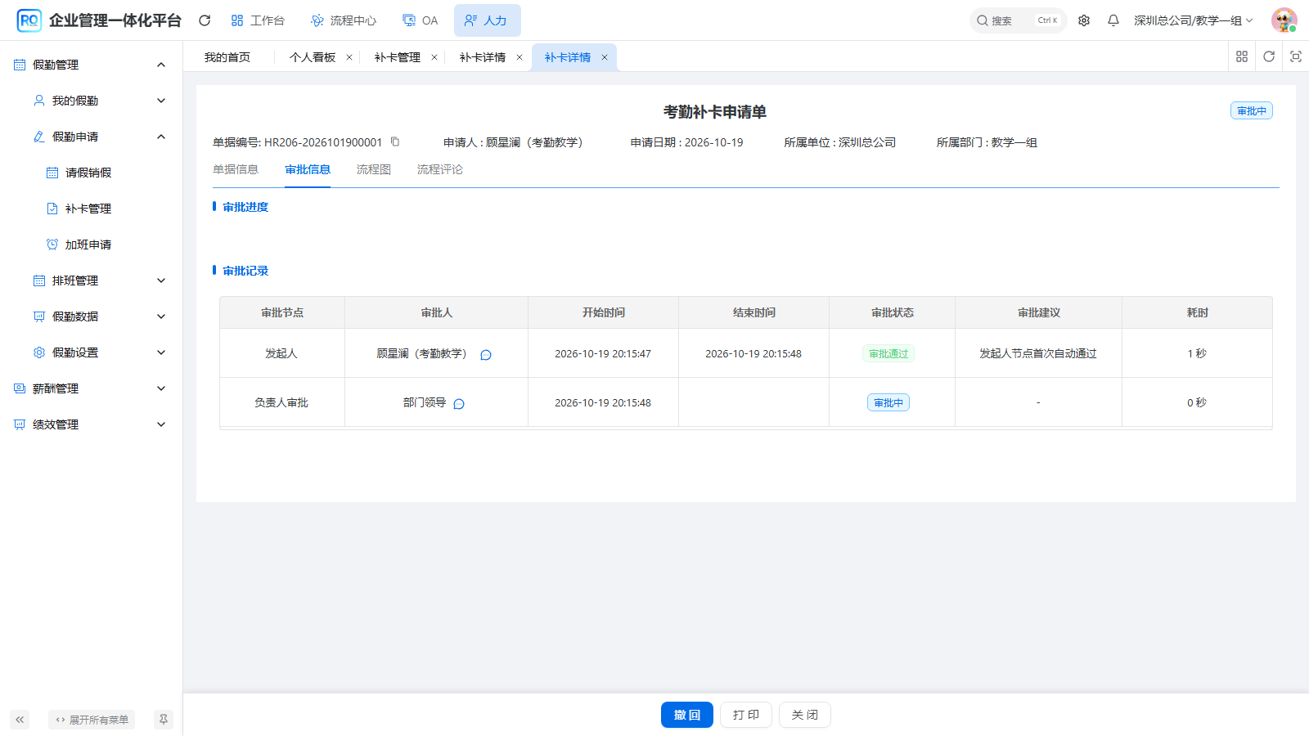Expand the 假勤设置 submenu
This screenshot has height=736, width=1309.
[161, 352]
